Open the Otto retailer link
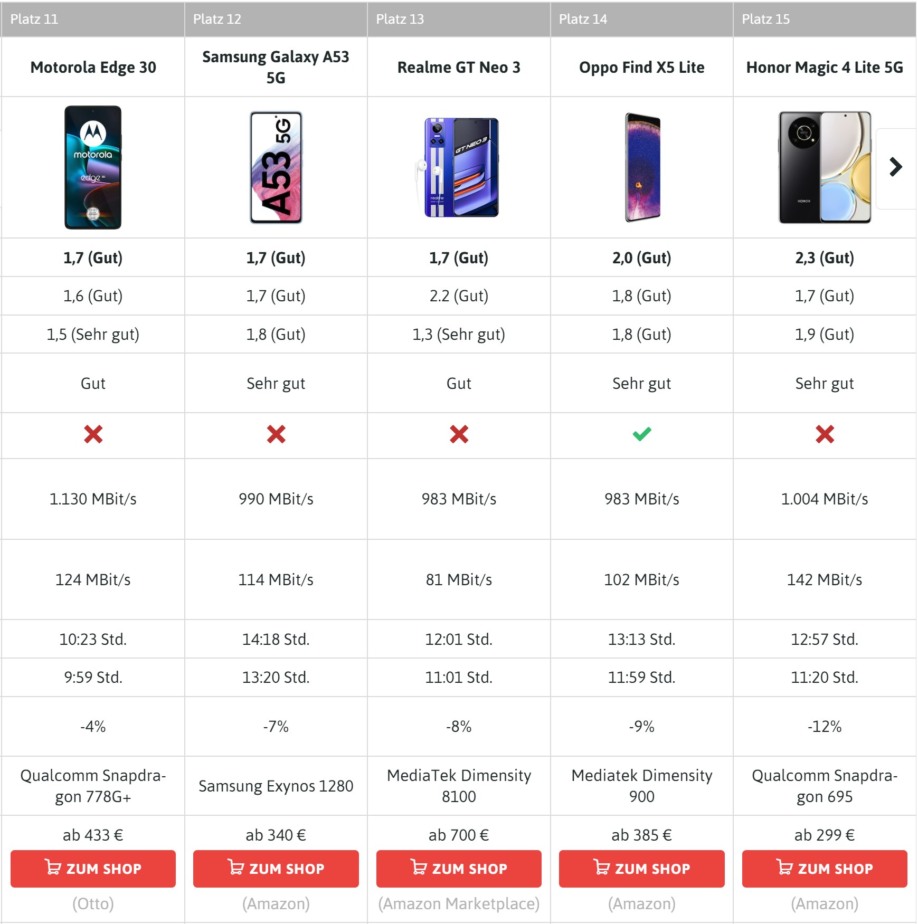 [92, 903]
